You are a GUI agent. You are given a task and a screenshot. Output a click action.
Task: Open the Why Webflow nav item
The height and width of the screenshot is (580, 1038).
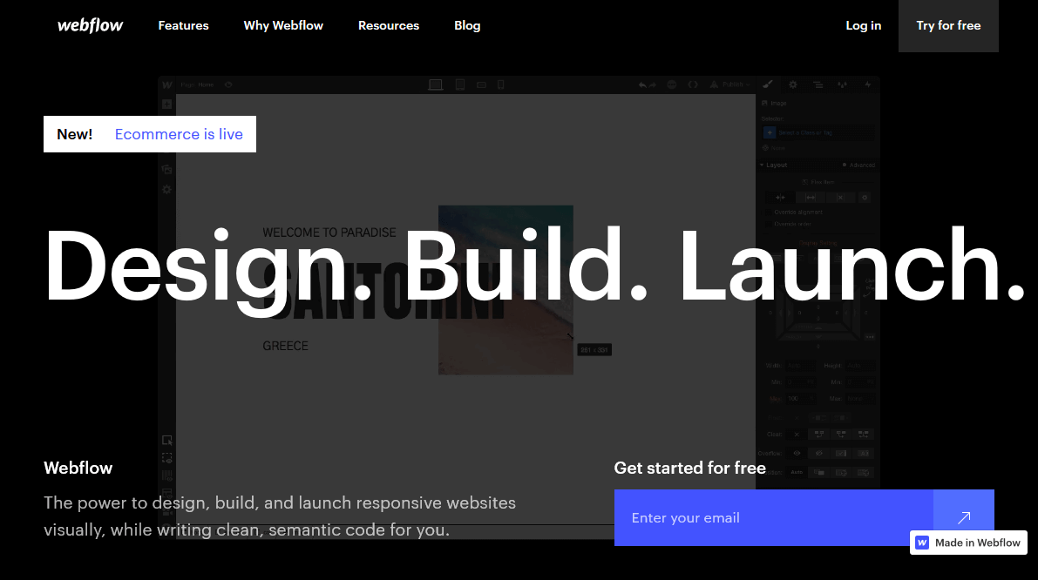click(x=283, y=25)
